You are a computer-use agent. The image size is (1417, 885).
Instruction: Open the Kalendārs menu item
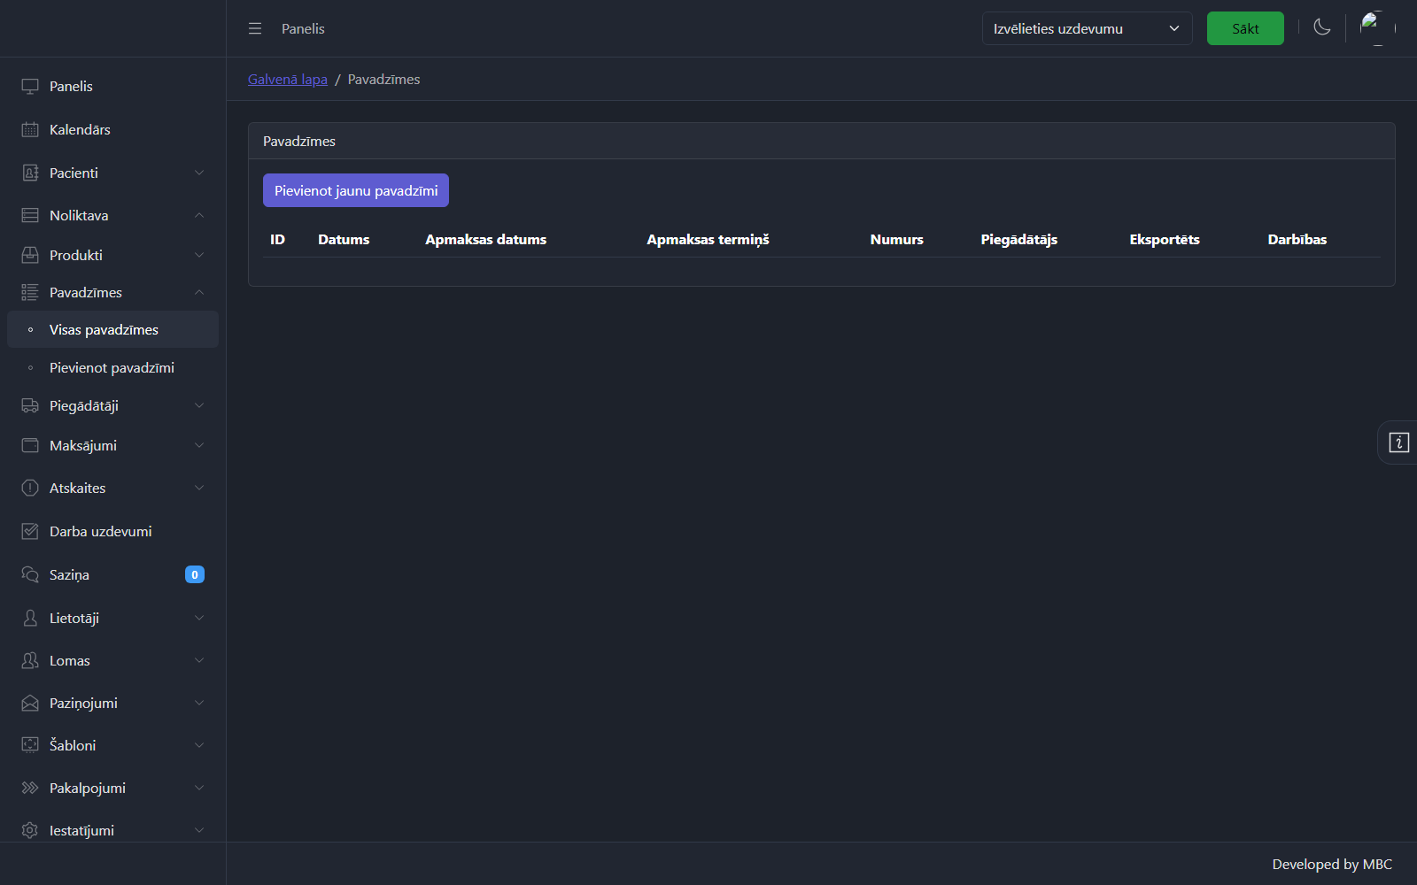[112, 129]
